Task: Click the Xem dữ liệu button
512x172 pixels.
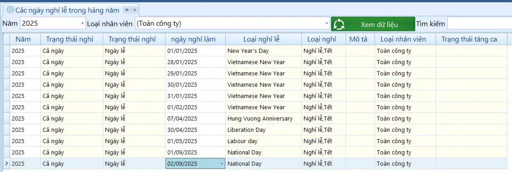Action: 373,24
